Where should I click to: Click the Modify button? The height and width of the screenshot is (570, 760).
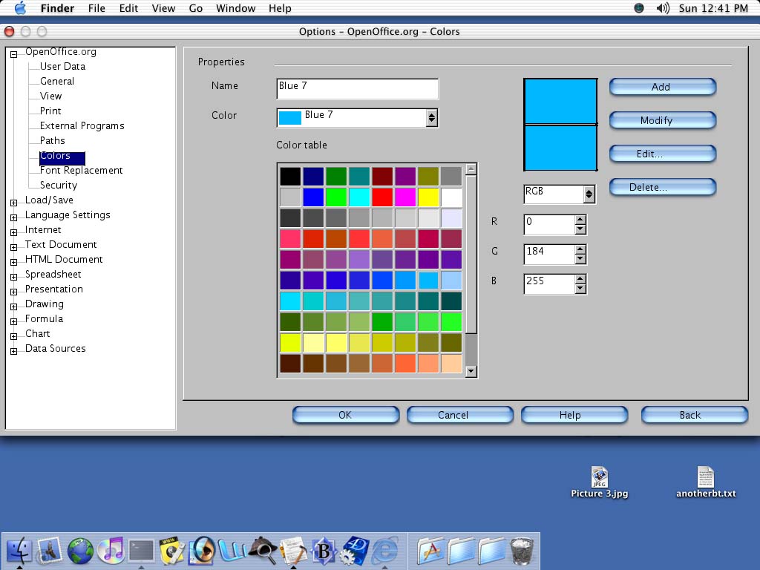coord(663,120)
